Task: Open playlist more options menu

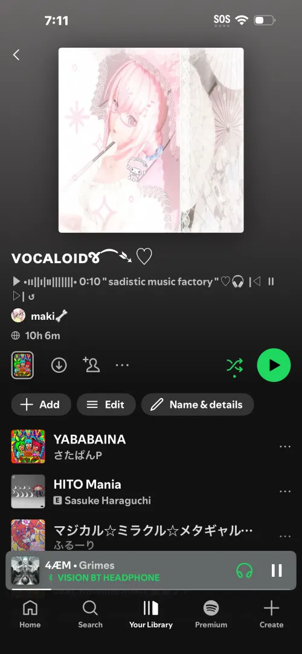Action: [122, 366]
